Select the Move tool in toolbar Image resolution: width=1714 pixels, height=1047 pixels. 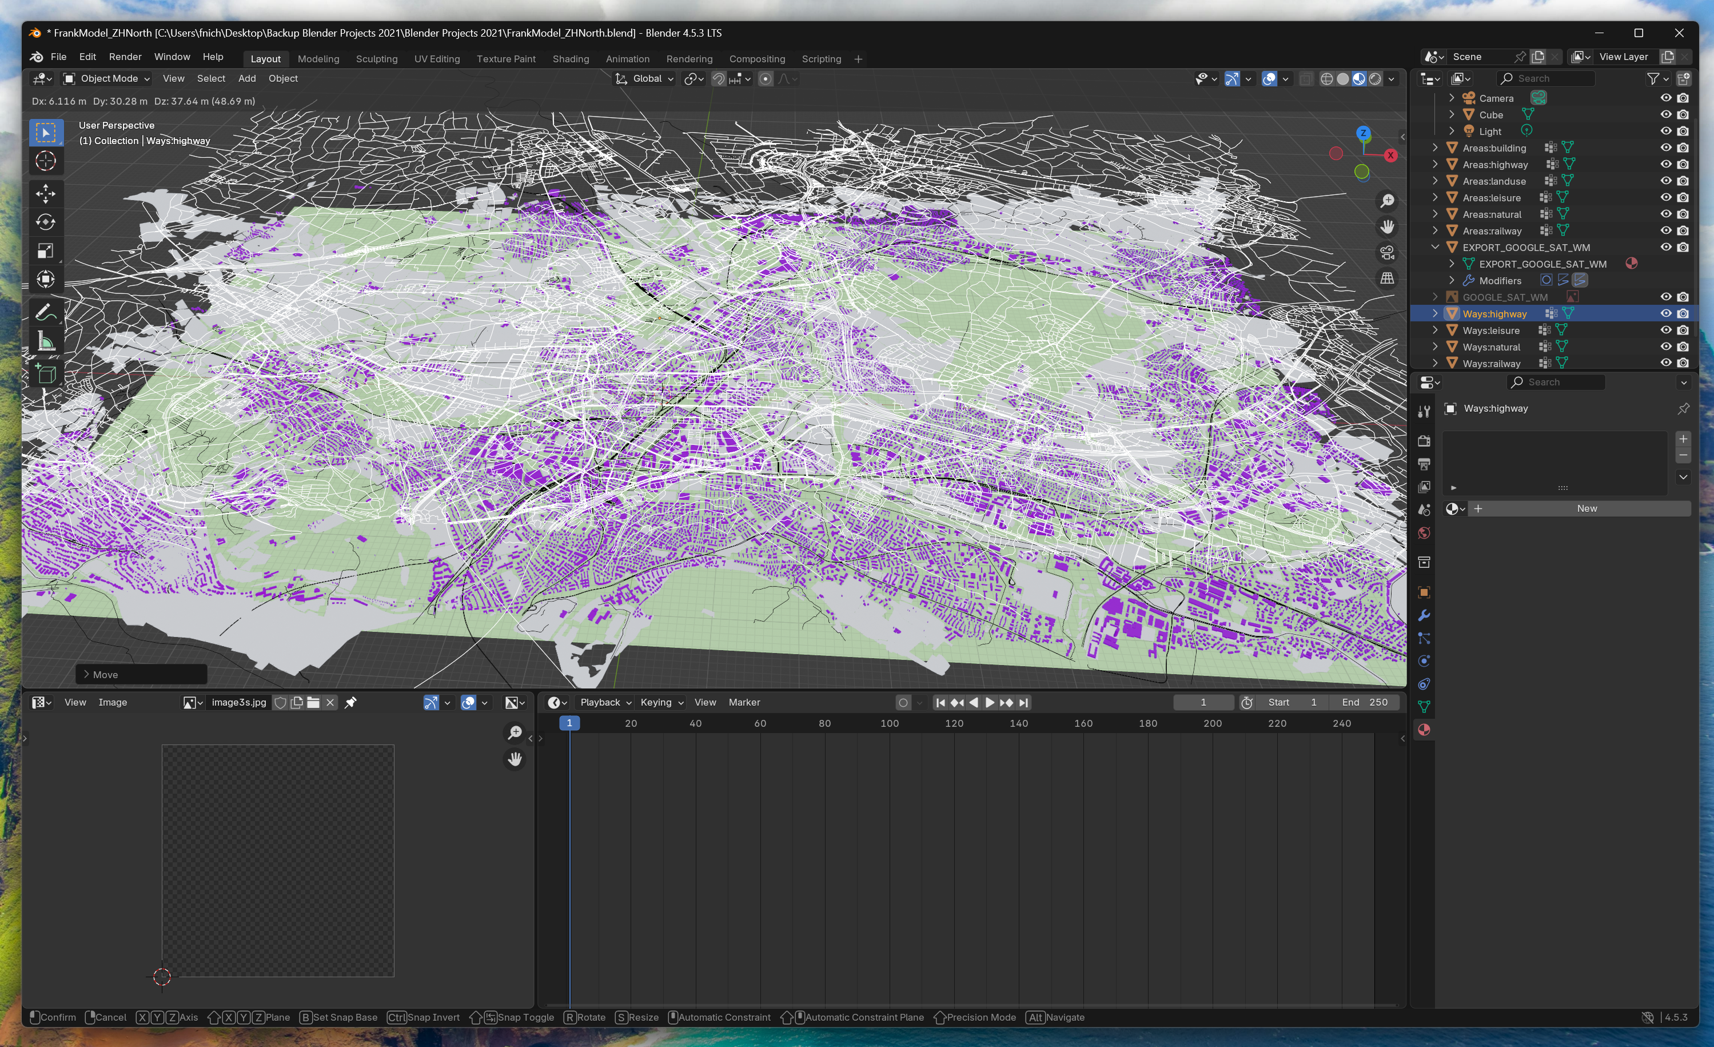tap(46, 193)
